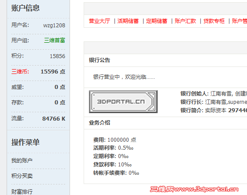This screenshot has width=247, height=195.
Task: Open the partly visible 账户管 tab
Action: pyautogui.click(x=240, y=21)
